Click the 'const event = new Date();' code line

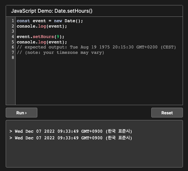coord(50,21)
